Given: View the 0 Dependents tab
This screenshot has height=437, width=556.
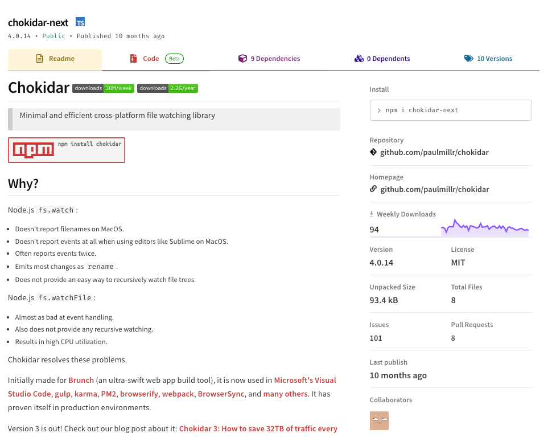Looking at the screenshot, I should 382,59.
